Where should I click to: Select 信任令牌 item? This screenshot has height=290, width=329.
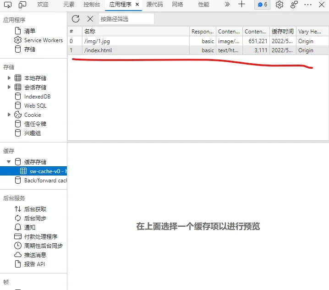tap(35, 124)
